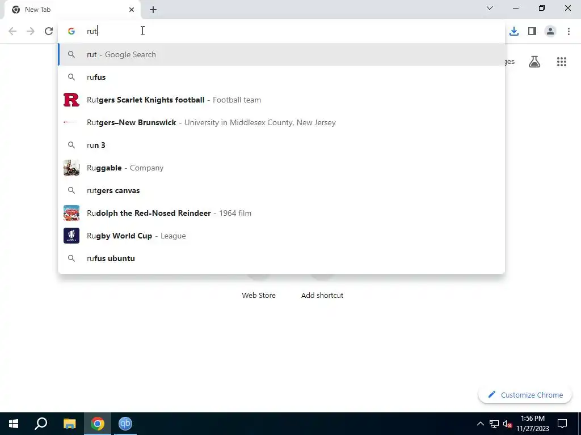Choose the 'rufus ubuntu' suggestion
Screen dimensions: 581x435
(281, 258)
